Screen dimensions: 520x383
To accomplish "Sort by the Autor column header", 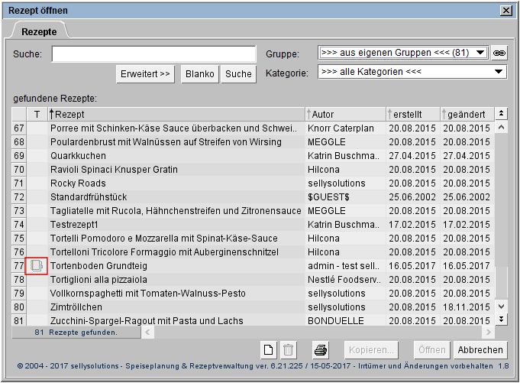I will pyautogui.click(x=344, y=114).
